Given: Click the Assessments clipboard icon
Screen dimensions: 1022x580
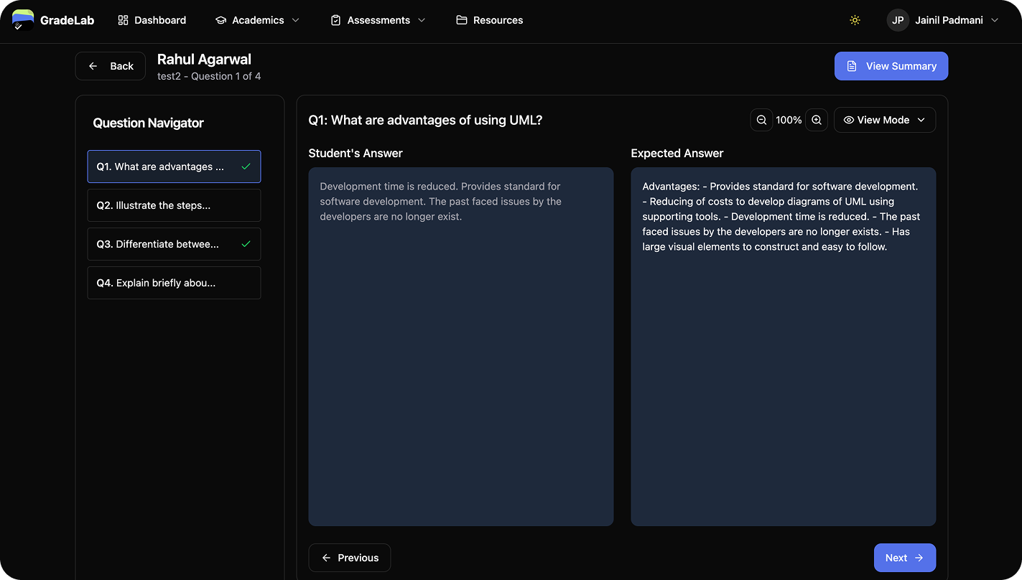Looking at the screenshot, I should tap(335, 20).
